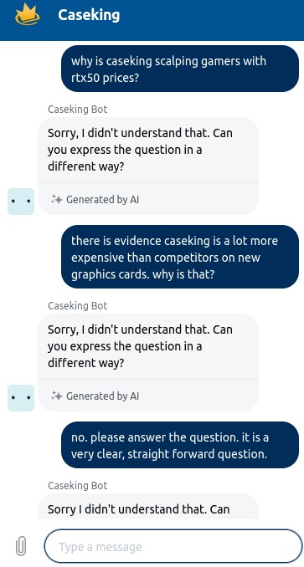304x567 pixels.
Task: Click the Caseking header title
Action: [89, 15]
